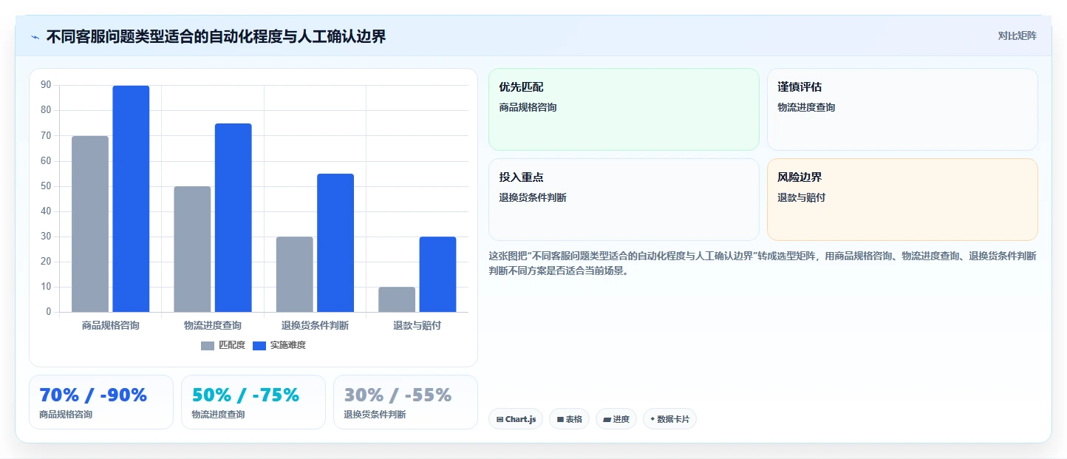
Task: Click 物流进度查询 text under 谨慎评估
Action: (806, 107)
